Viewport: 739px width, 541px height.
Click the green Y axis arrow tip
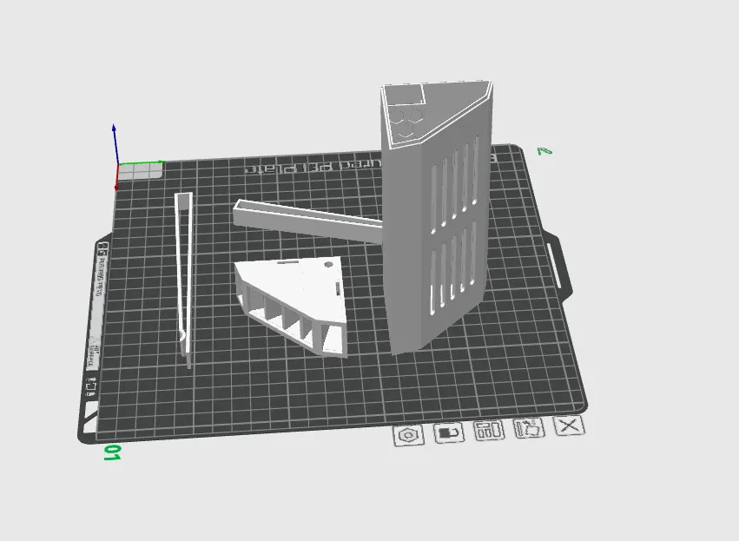point(162,162)
